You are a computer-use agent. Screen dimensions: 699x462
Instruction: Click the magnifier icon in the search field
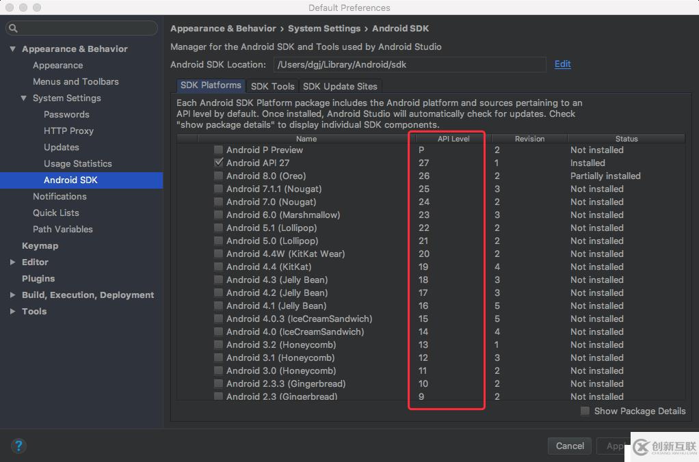point(12,28)
